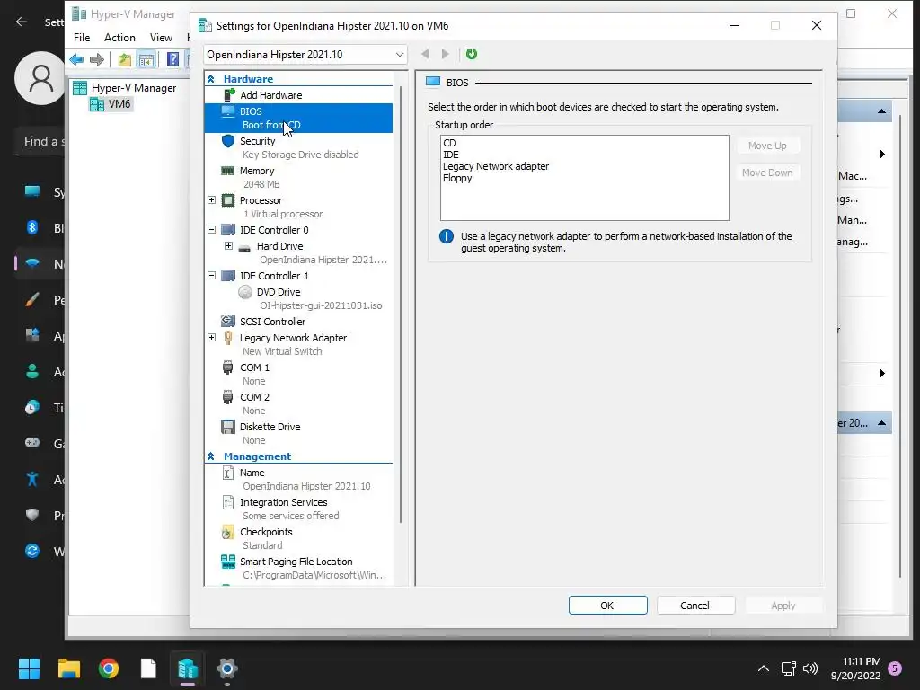Viewport: 920px width, 690px height.
Task: Select IDE in the startup order list
Action: point(451,155)
